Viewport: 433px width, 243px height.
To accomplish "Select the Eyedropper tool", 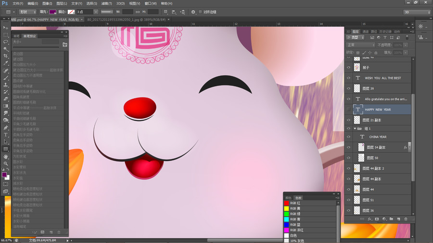I will tap(5, 63).
